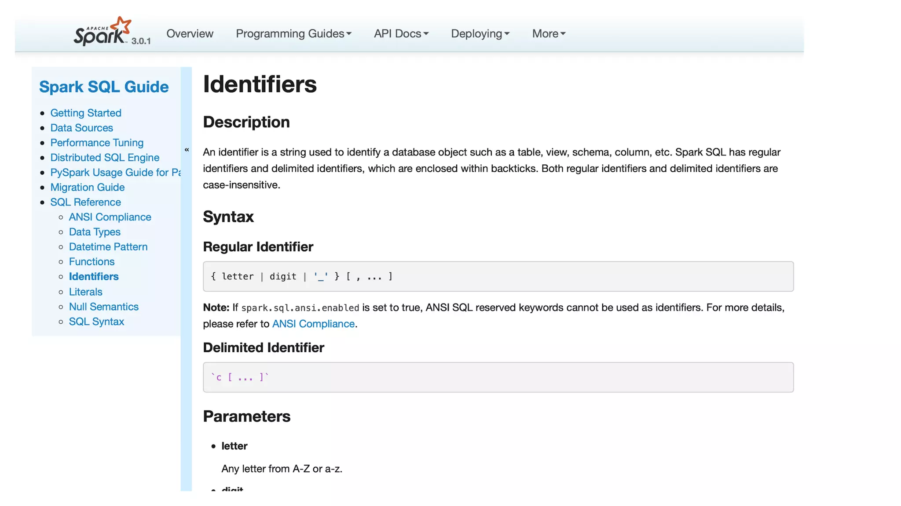Open the Overview page
901x506 pixels.
[190, 34]
